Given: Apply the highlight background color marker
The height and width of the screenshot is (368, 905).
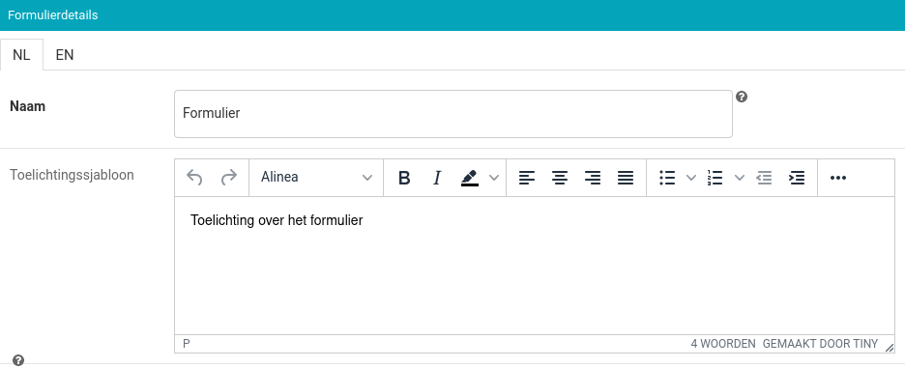Looking at the screenshot, I should [x=470, y=178].
